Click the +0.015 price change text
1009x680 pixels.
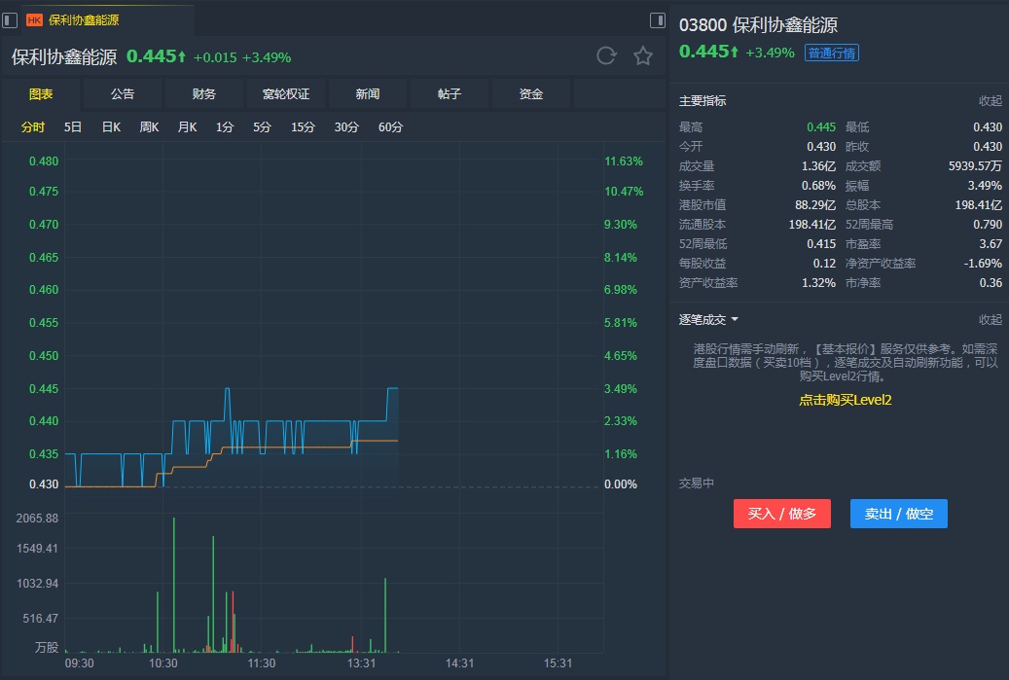click(x=215, y=57)
